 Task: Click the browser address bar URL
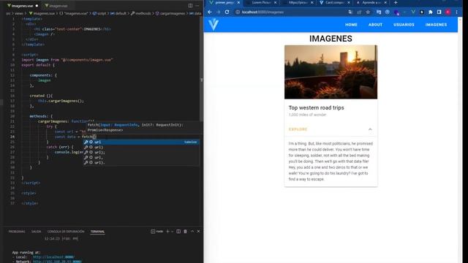[x=263, y=12]
